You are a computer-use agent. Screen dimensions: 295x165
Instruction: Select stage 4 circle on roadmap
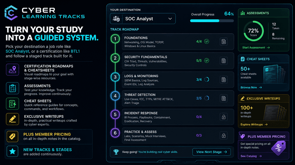point(115,96)
